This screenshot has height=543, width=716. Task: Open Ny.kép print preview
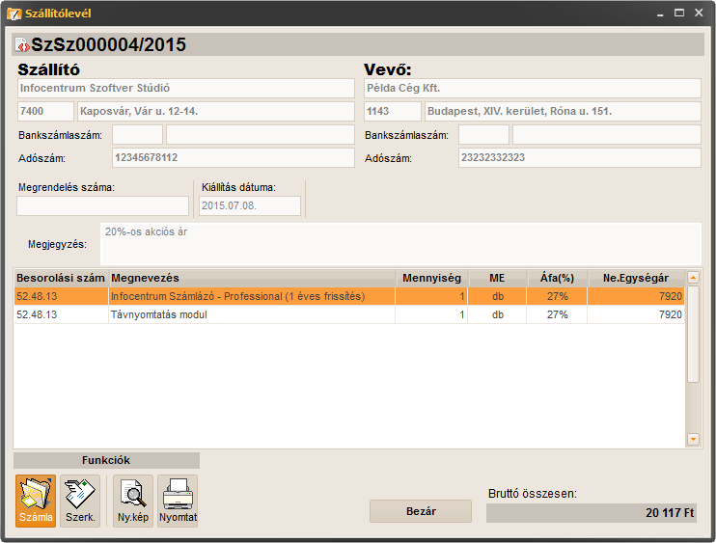(132, 501)
